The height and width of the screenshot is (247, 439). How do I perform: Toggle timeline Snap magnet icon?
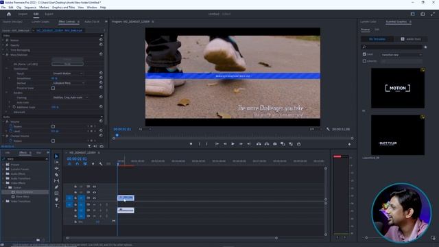(78, 164)
